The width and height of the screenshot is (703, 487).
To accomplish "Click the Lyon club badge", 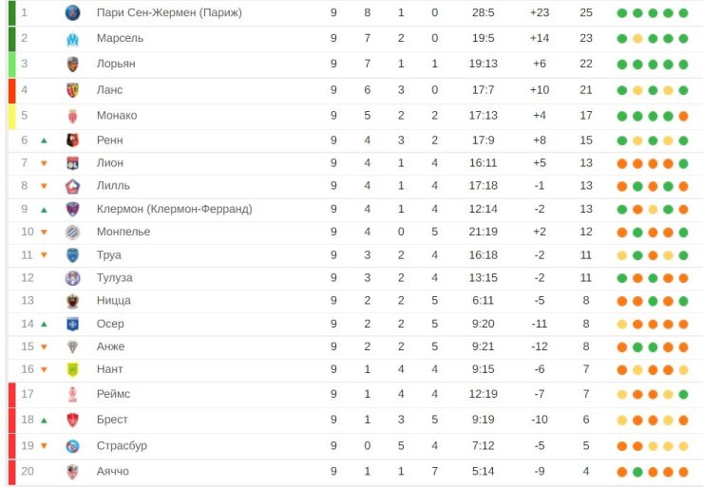I will pos(72,163).
